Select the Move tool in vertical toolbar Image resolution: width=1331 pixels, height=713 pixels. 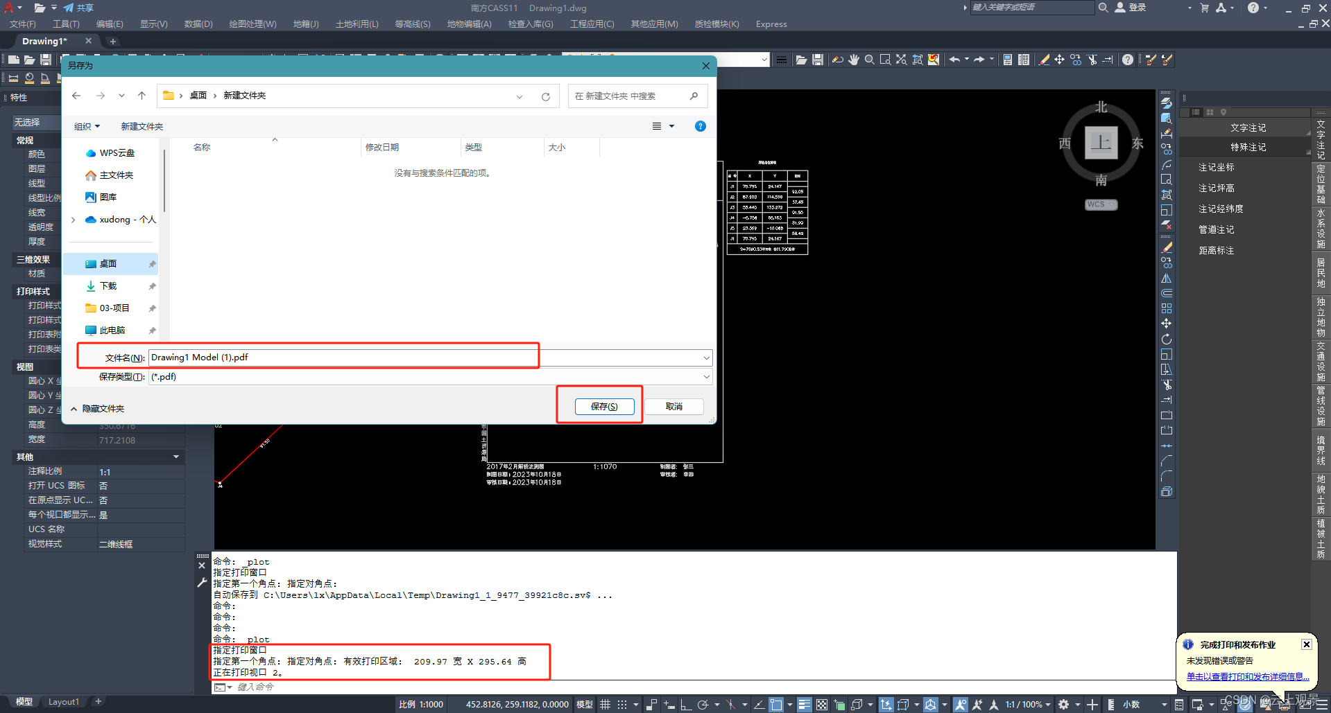click(1167, 324)
